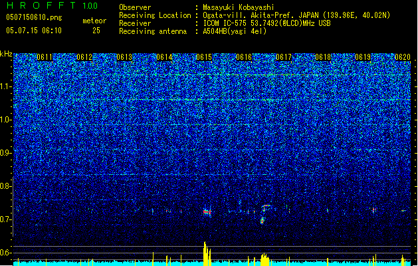The width and height of the screenshot is (418, 266).
Task: Click the A504HB(yagi 4el) antenna text
Action: pyautogui.click(x=235, y=31)
